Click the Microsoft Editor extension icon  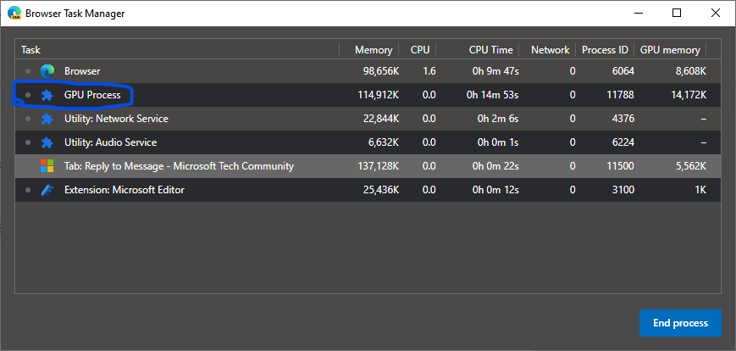click(x=47, y=190)
